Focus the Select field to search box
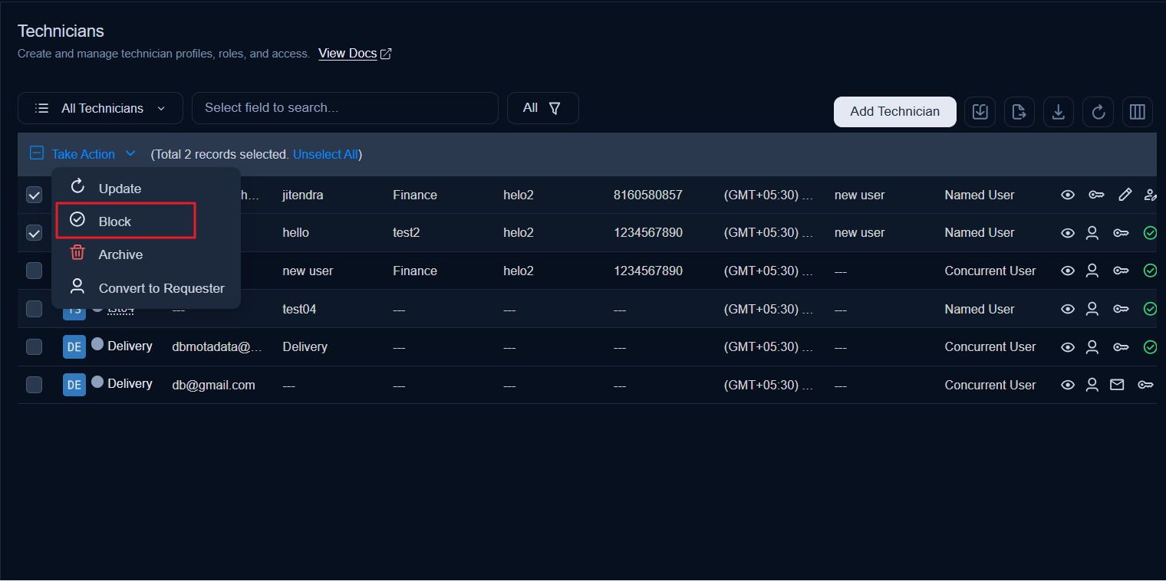The width and height of the screenshot is (1166, 581). pos(345,108)
